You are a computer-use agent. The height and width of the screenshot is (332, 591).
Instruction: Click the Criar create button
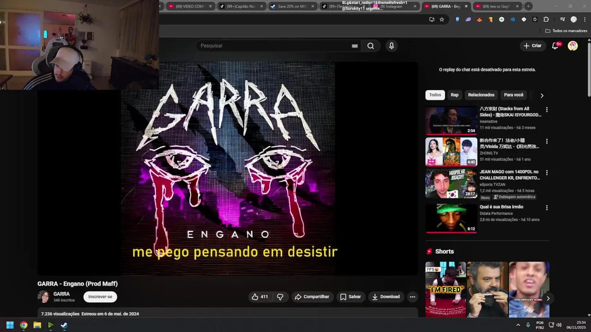[532, 46]
